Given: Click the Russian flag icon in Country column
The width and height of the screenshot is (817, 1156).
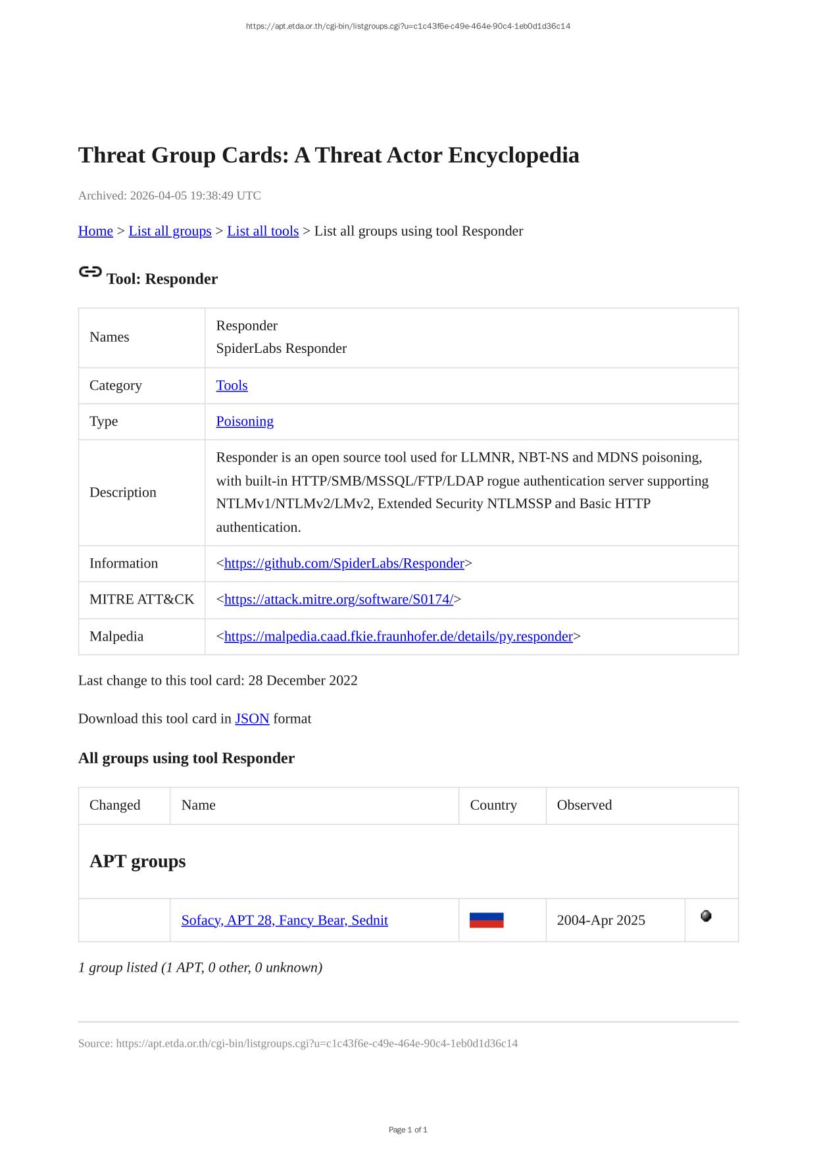Looking at the screenshot, I should (486, 920).
